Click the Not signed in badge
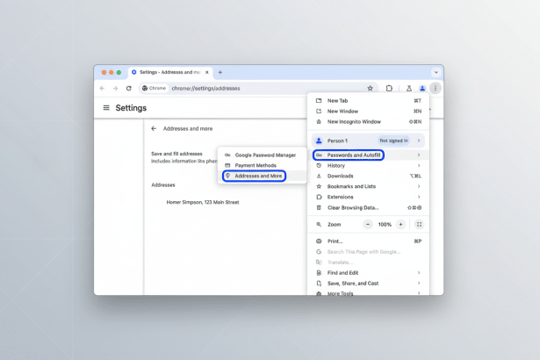Image resolution: width=540 pixels, height=360 pixels. (393, 140)
